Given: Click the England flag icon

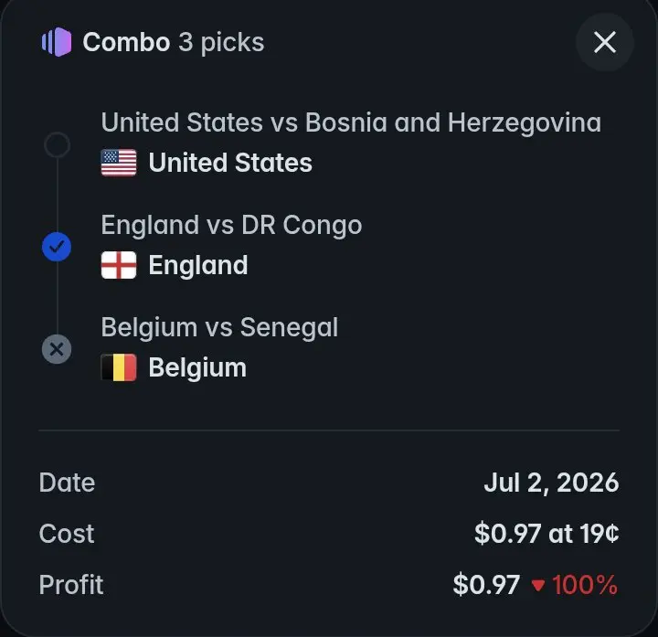Looking at the screenshot, I should point(119,265).
